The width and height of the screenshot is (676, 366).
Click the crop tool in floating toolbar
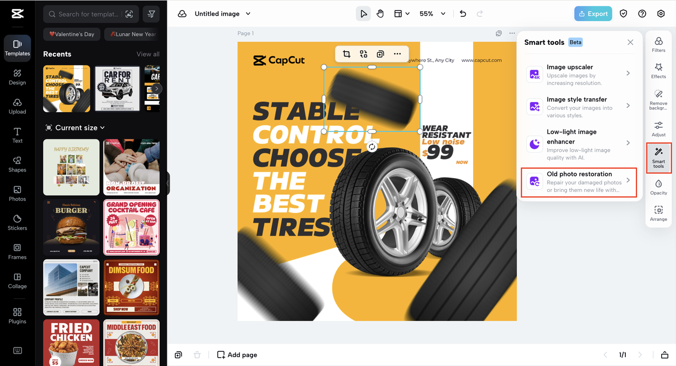(346, 54)
